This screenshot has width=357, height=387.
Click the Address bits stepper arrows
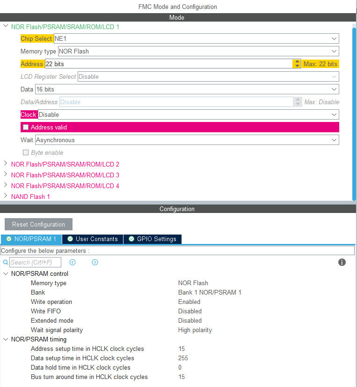(297, 64)
